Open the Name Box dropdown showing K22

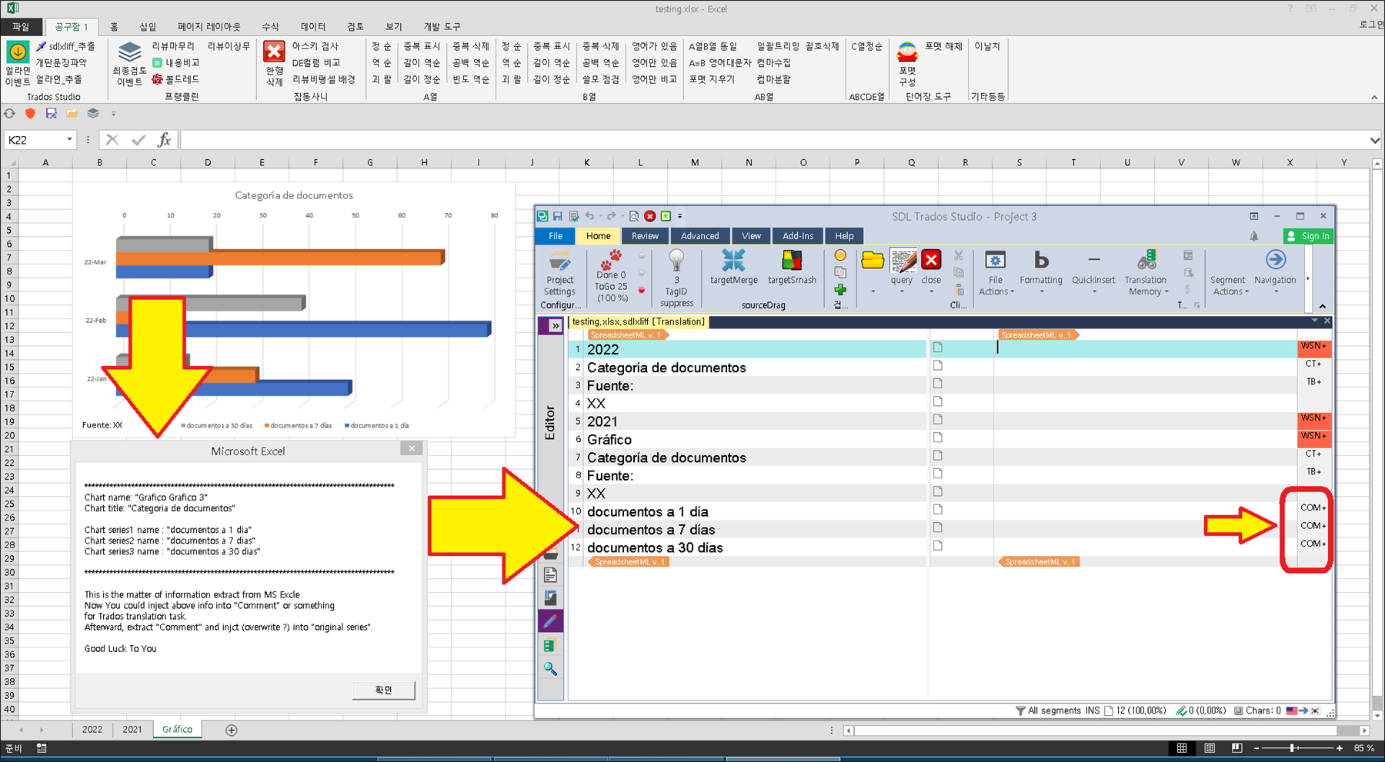[69, 140]
